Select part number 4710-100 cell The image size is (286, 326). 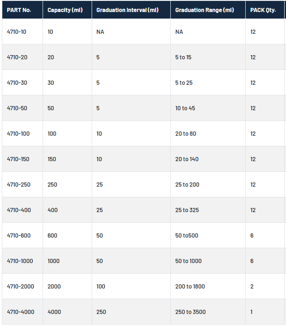(x=19, y=134)
